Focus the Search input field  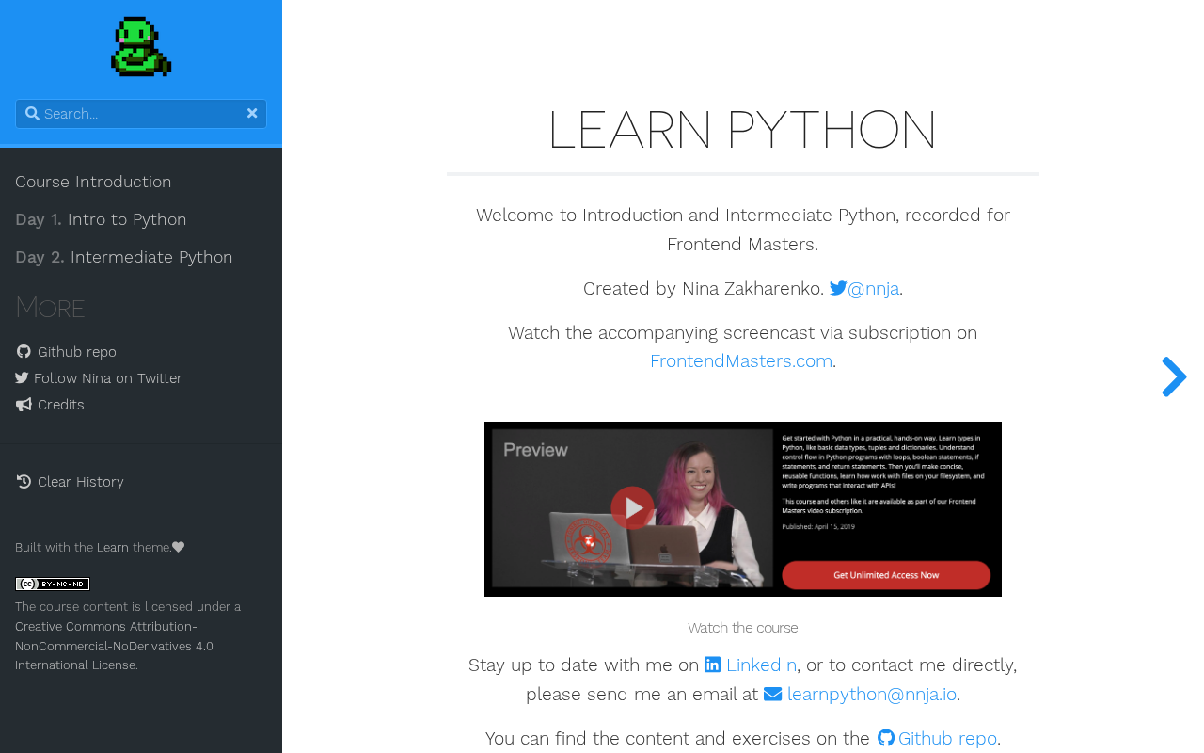coord(141,114)
